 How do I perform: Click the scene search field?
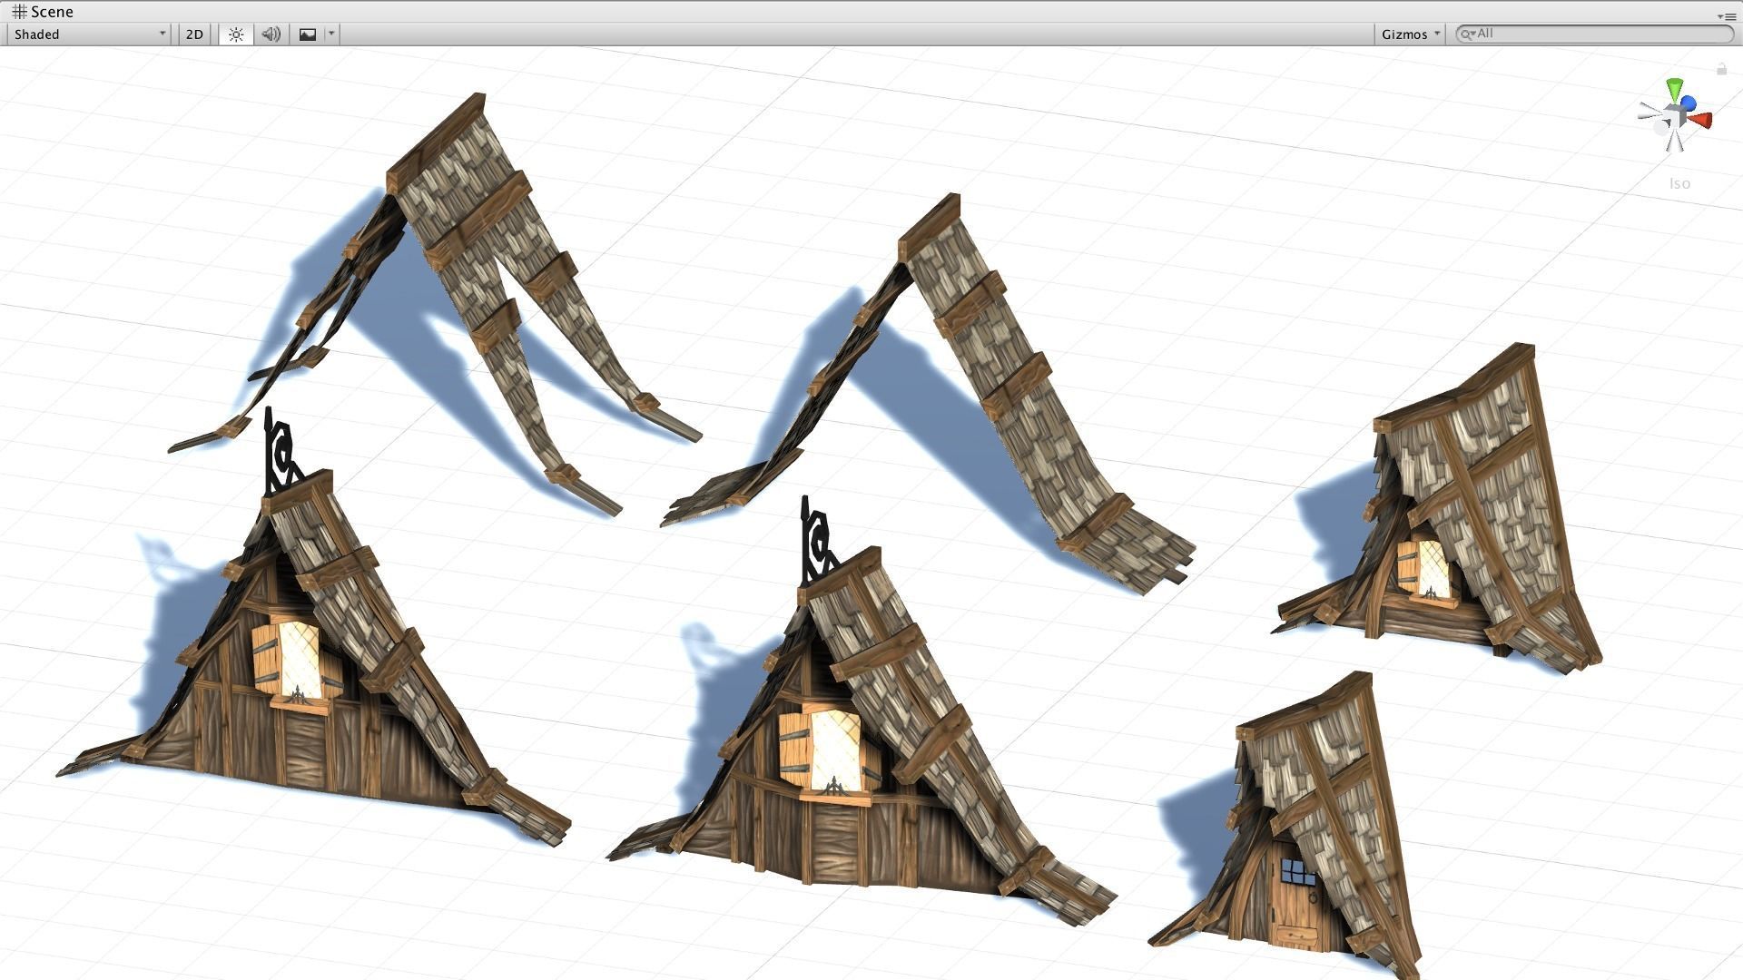(x=1595, y=34)
